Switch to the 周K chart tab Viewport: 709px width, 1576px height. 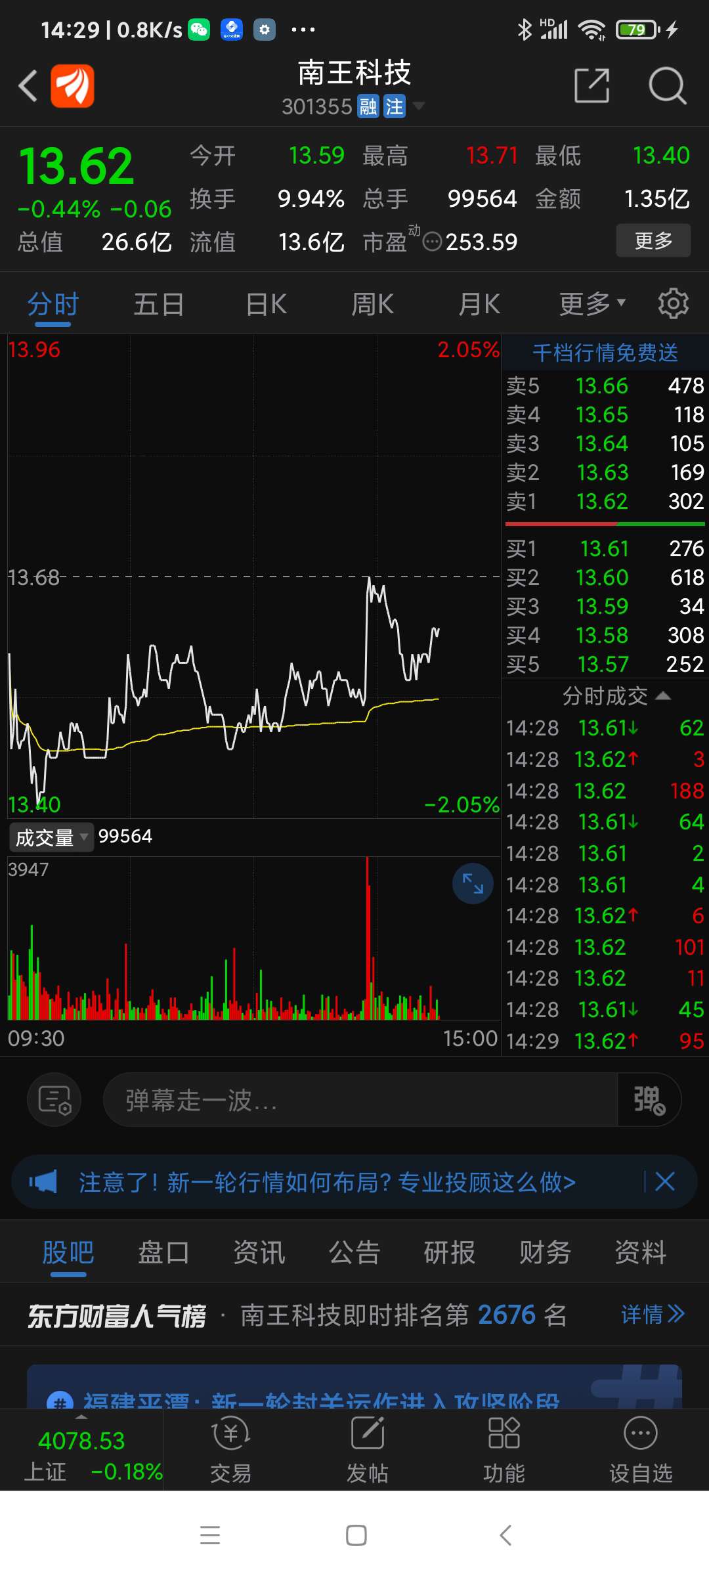373,305
